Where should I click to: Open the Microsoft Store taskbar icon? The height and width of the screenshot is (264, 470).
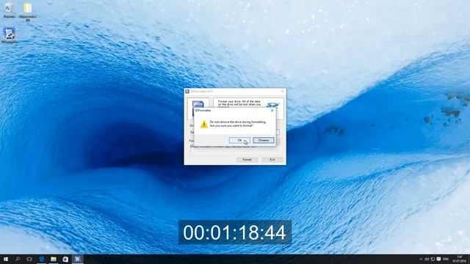(x=65, y=259)
